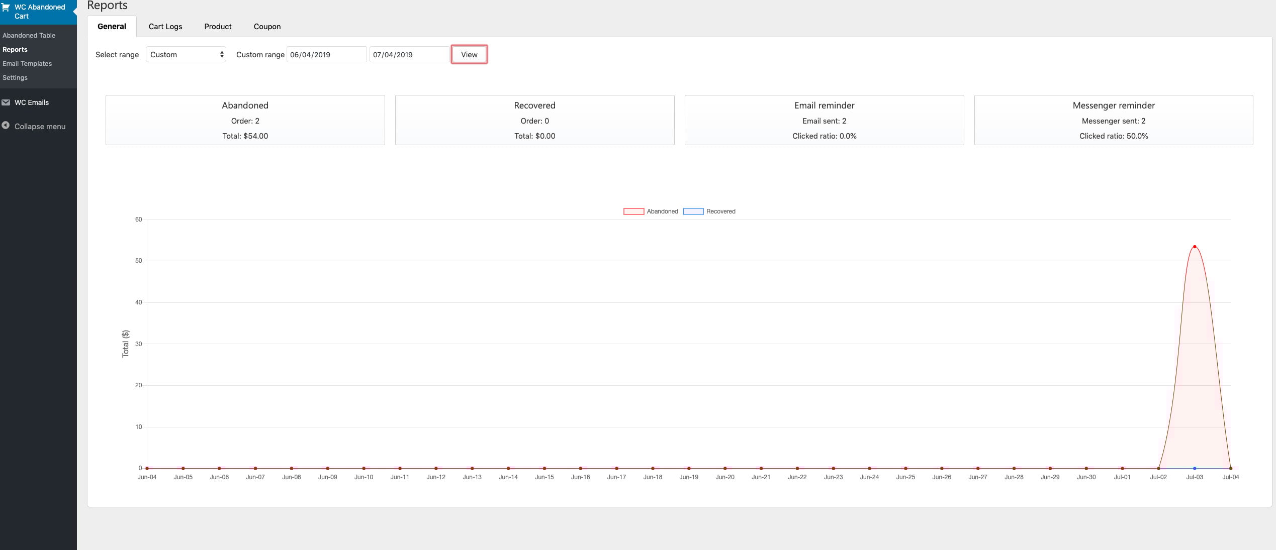Select Reports in sidebar menu
The height and width of the screenshot is (550, 1276).
15,49
